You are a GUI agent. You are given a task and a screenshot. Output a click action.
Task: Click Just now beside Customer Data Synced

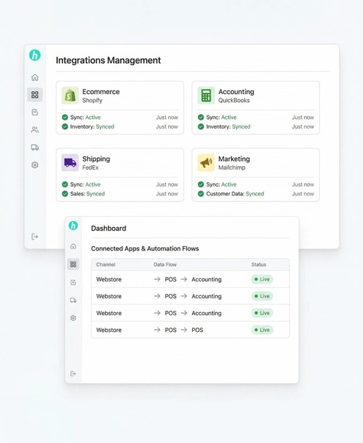tap(303, 194)
